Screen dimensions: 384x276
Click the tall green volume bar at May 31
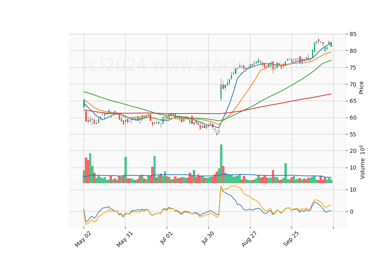(125, 170)
